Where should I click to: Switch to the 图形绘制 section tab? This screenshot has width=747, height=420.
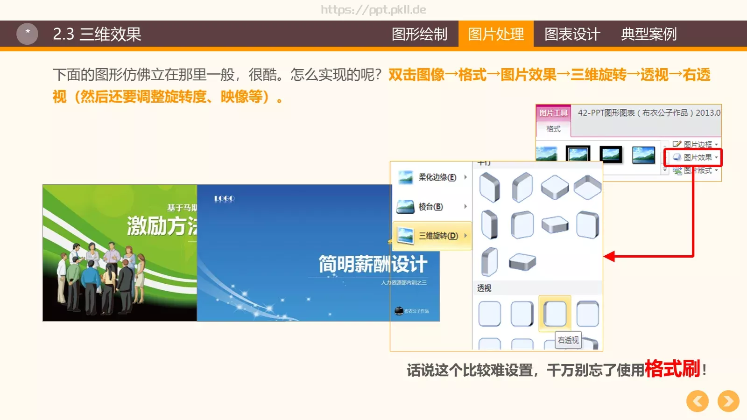420,34
